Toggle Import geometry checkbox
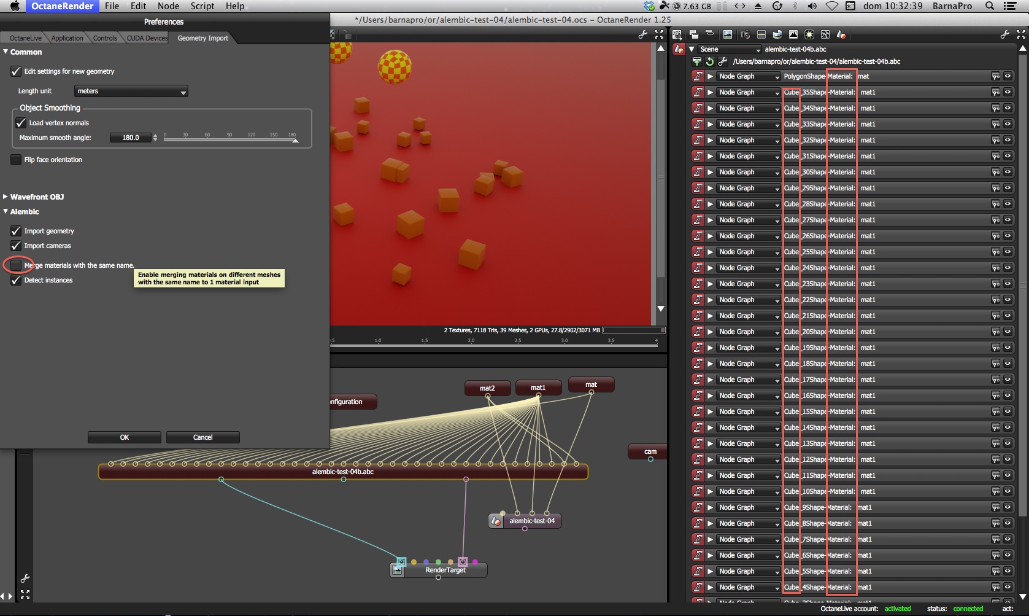Image resolution: width=1029 pixels, height=616 pixels. tap(16, 231)
